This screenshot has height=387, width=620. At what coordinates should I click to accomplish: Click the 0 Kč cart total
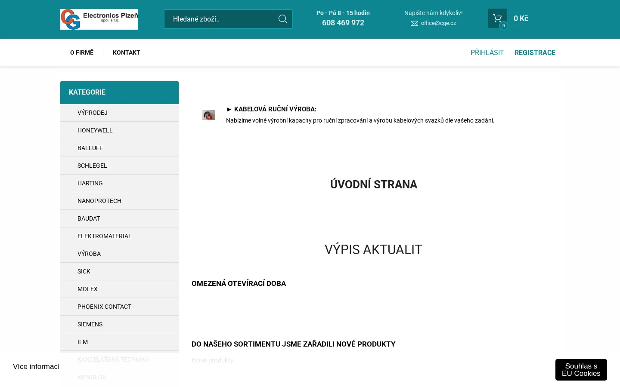[521, 18]
